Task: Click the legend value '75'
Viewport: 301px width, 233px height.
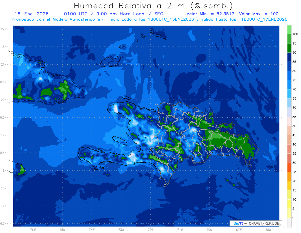Action: [x=294, y=80]
